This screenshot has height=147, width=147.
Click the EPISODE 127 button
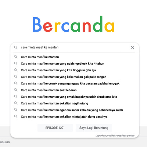point(55,128)
